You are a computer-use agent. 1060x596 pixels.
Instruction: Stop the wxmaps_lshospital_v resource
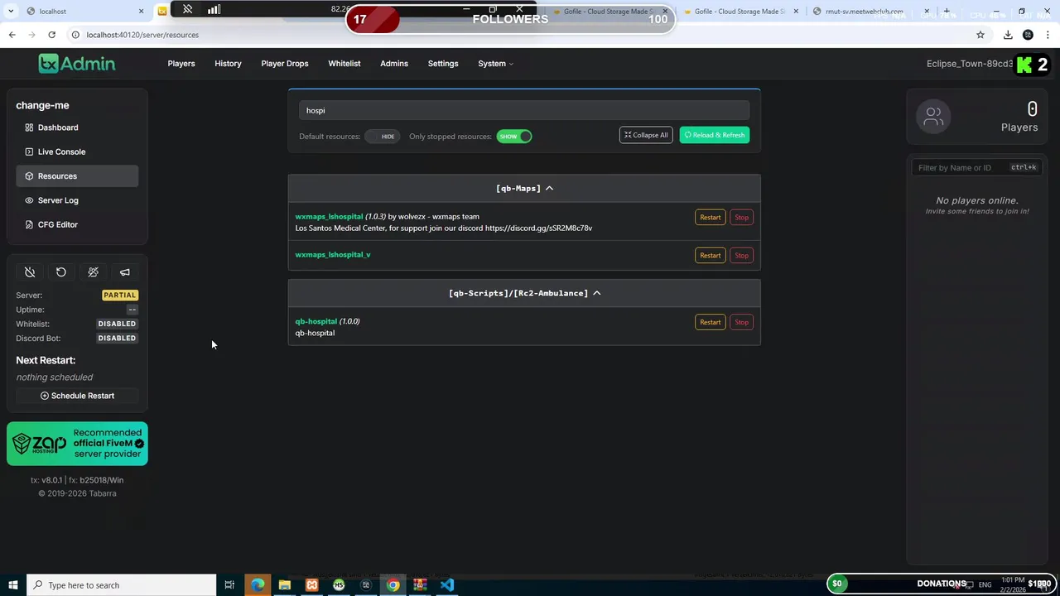(x=741, y=255)
